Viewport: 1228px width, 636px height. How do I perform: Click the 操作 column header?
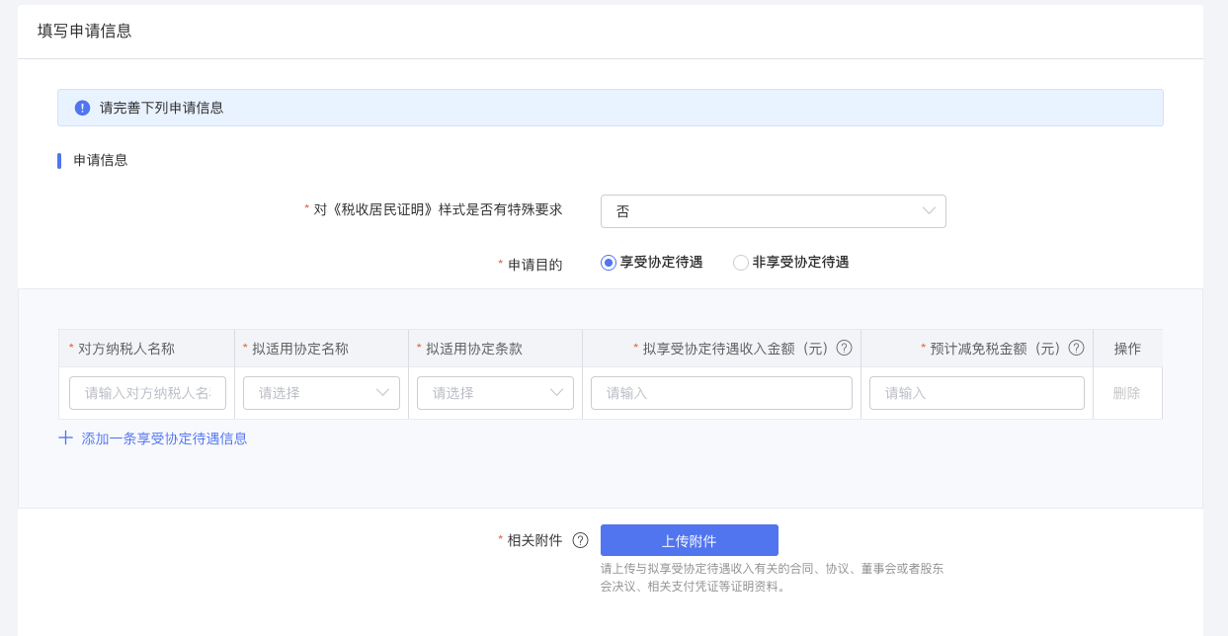1127,349
